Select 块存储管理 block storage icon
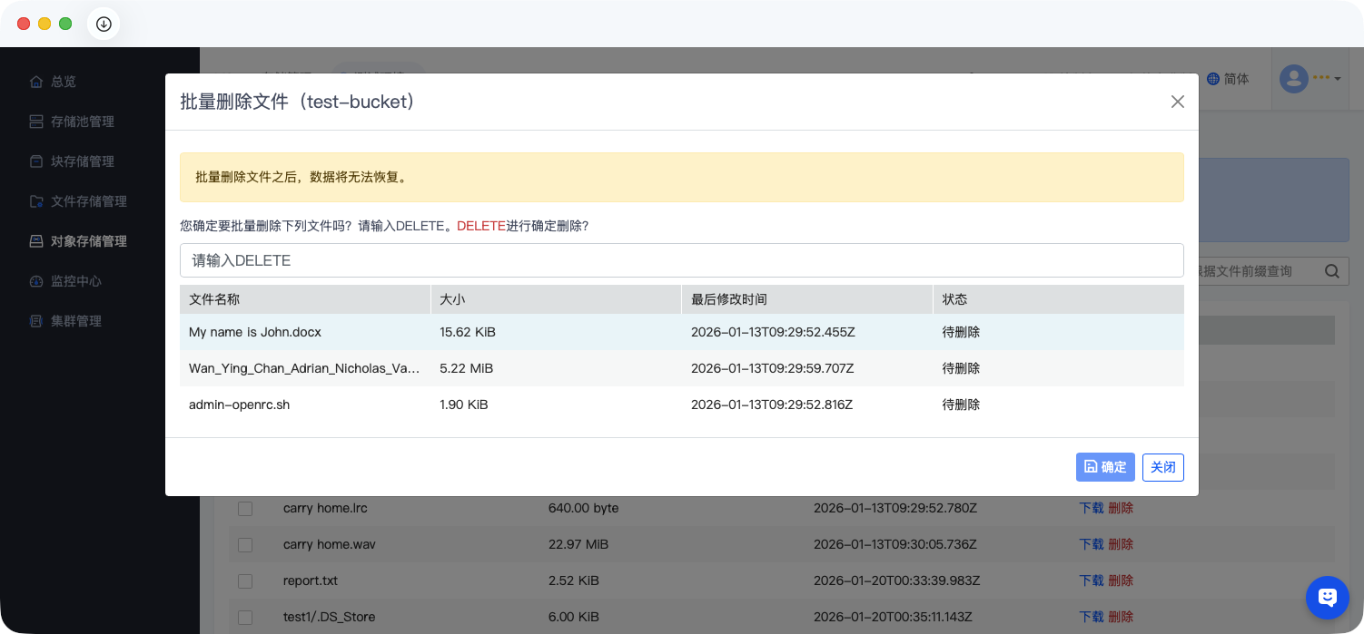This screenshot has height=634, width=1364. (x=36, y=161)
